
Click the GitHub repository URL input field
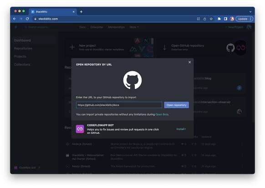[x=119, y=105]
